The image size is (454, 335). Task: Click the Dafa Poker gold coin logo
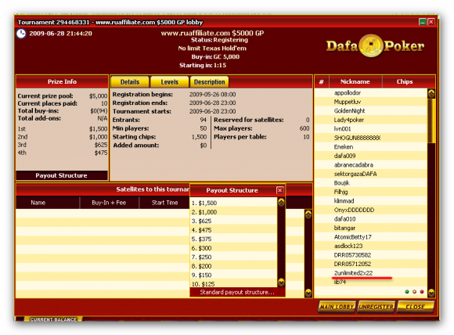pos(371,45)
